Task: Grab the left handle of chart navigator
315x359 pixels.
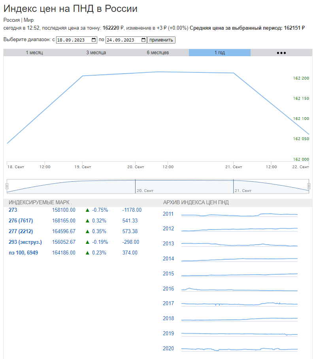Action: click(x=7, y=186)
